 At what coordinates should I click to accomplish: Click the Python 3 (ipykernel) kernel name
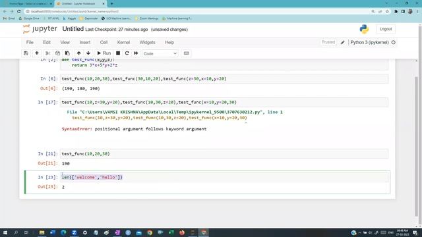pyautogui.click(x=369, y=42)
